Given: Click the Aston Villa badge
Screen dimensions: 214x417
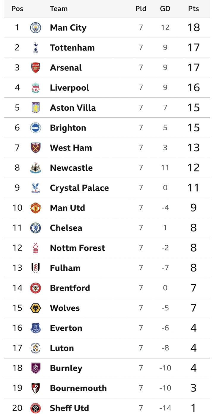Looking at the screenshot, I should 36,108.
